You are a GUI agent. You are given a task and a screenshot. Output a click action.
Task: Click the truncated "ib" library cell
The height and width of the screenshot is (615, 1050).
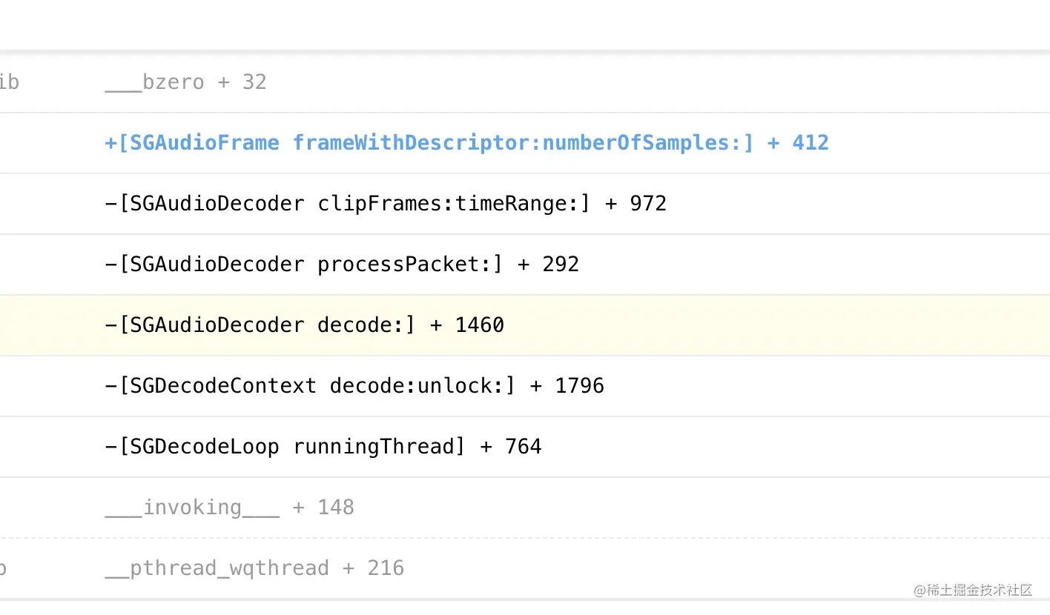[x=9, y=82]
